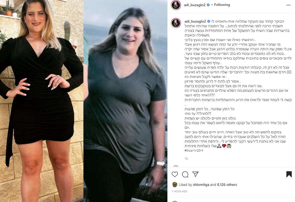The image size is (296, 202).
Task: Share post via paper plane icon
Action: (195, 174)
